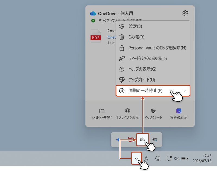
Task: Select フィードバックの送信(D)
Action: [x=153, y=58]
